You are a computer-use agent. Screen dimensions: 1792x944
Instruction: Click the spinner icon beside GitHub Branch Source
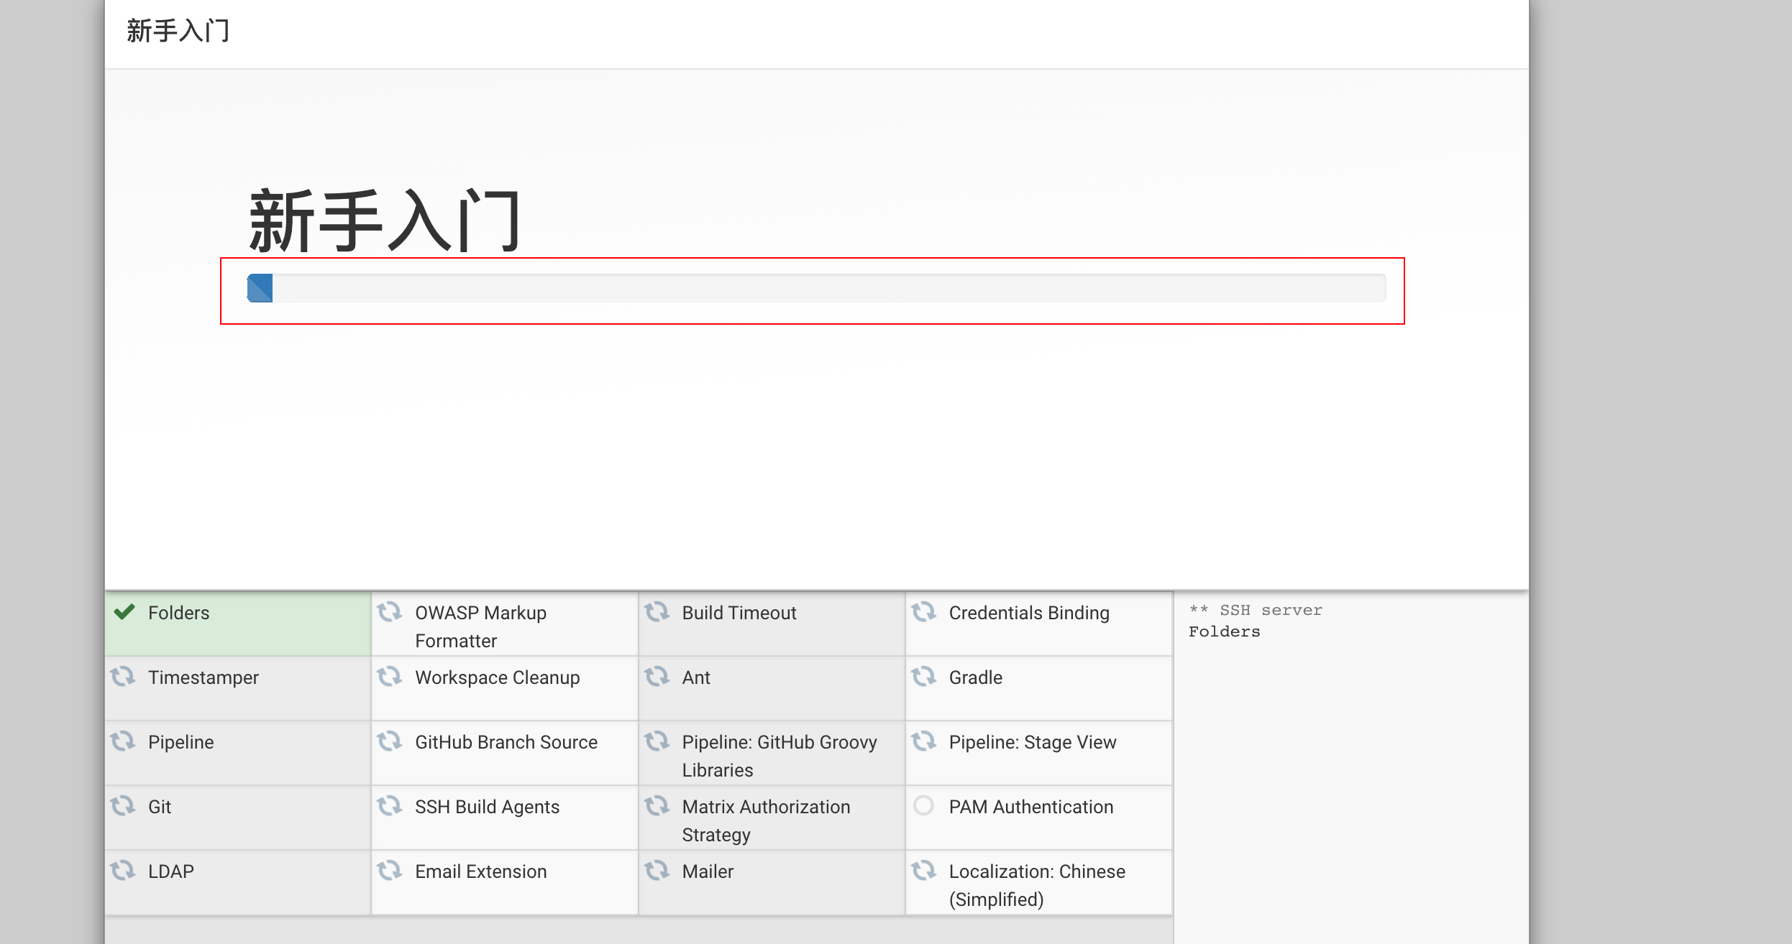[390, 741]
